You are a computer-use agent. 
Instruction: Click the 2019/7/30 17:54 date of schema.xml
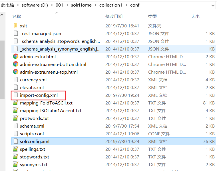(x=122, y=126)
